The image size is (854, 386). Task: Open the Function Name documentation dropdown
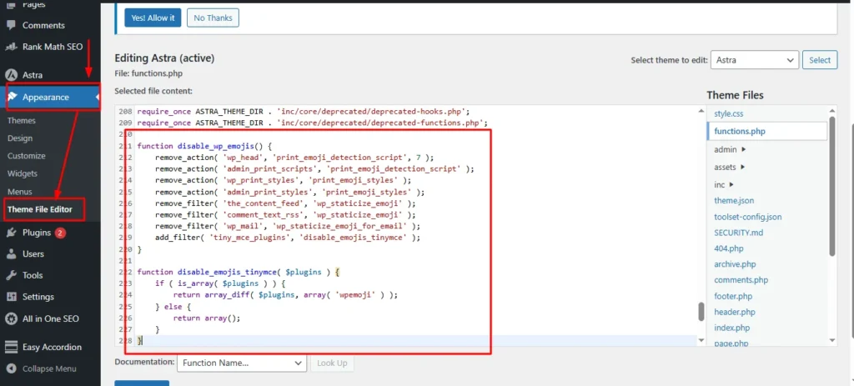tap(243, 363)
